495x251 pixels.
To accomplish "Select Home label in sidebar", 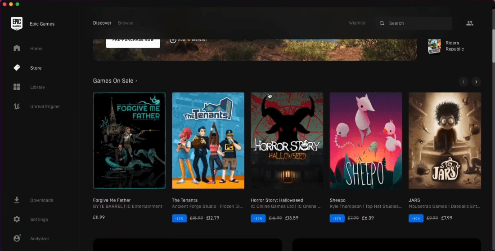I will 36,48.
